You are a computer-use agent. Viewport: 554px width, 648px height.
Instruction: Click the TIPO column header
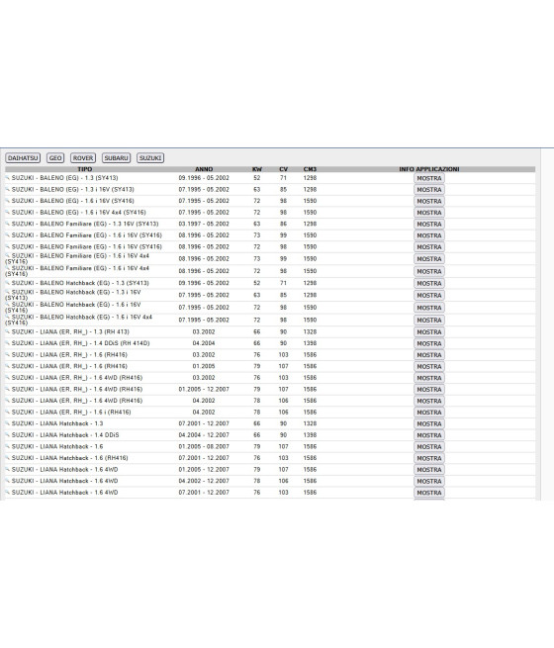[x=85, y=169]
